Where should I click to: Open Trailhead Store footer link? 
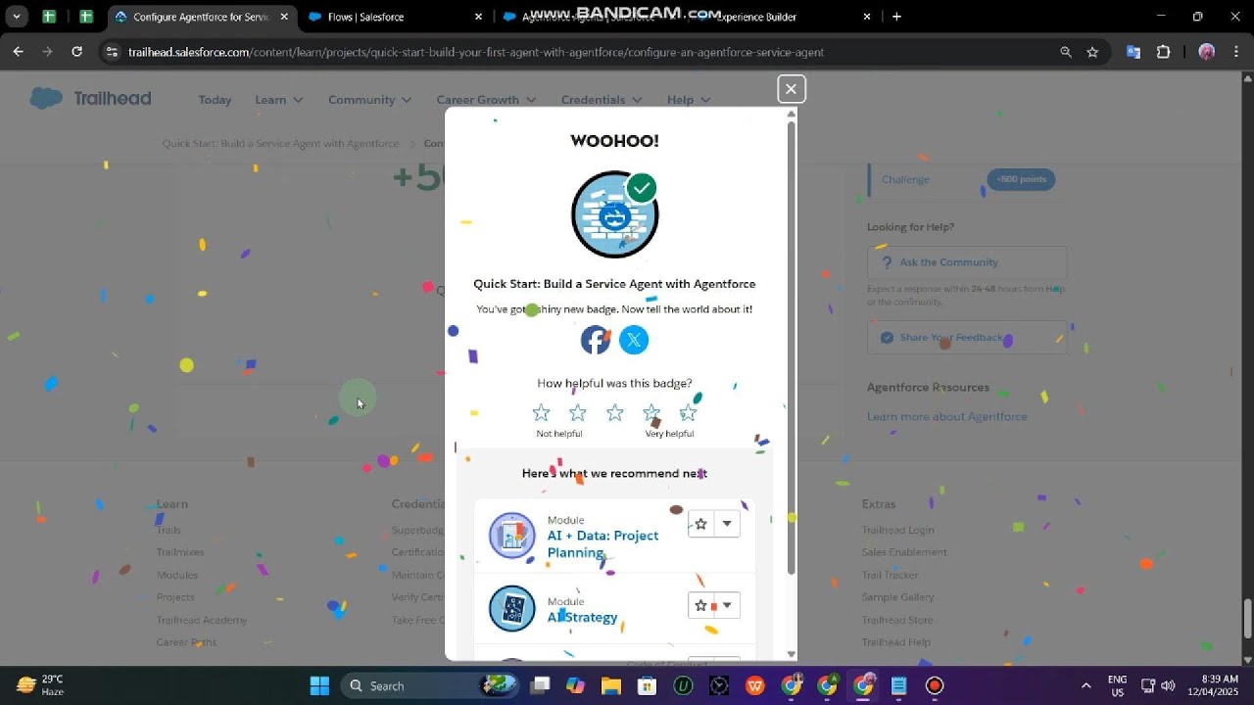(x=897, y=620)
